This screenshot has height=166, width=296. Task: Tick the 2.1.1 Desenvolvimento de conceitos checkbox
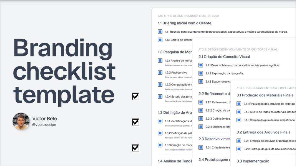[x=201, y=65]
